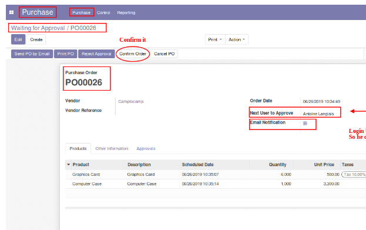Click the Computer Case description cell

pos(142,184)
